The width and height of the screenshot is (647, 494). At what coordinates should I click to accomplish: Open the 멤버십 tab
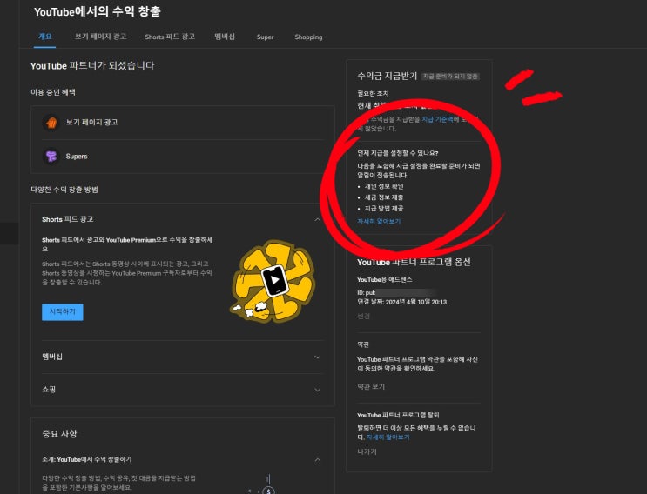pyautogui.click(x=225, y=37)
